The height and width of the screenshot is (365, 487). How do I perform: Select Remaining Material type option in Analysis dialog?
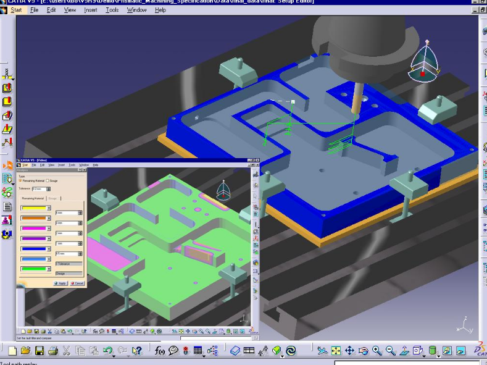click(20, 180)
